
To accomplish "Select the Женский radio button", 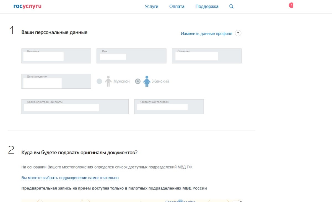I will pyautogui.click(x=138, y=81).
